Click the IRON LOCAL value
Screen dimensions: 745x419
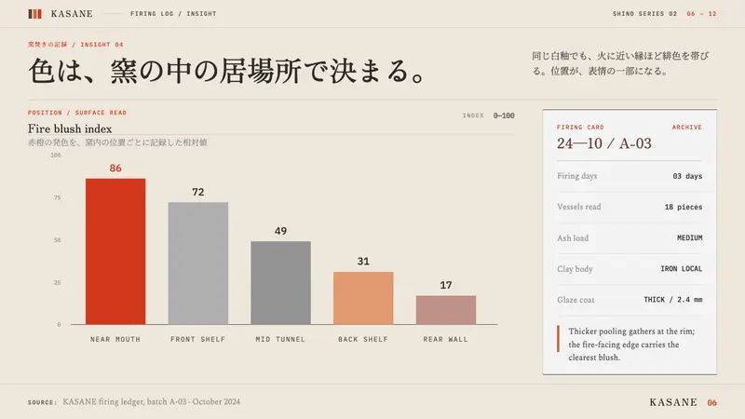tap(682, 269)
